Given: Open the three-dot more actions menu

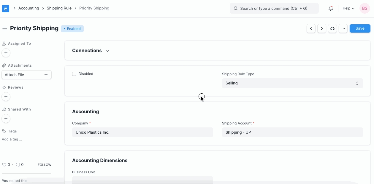Looking at the screenshot, I should click(x=343, y=28).
